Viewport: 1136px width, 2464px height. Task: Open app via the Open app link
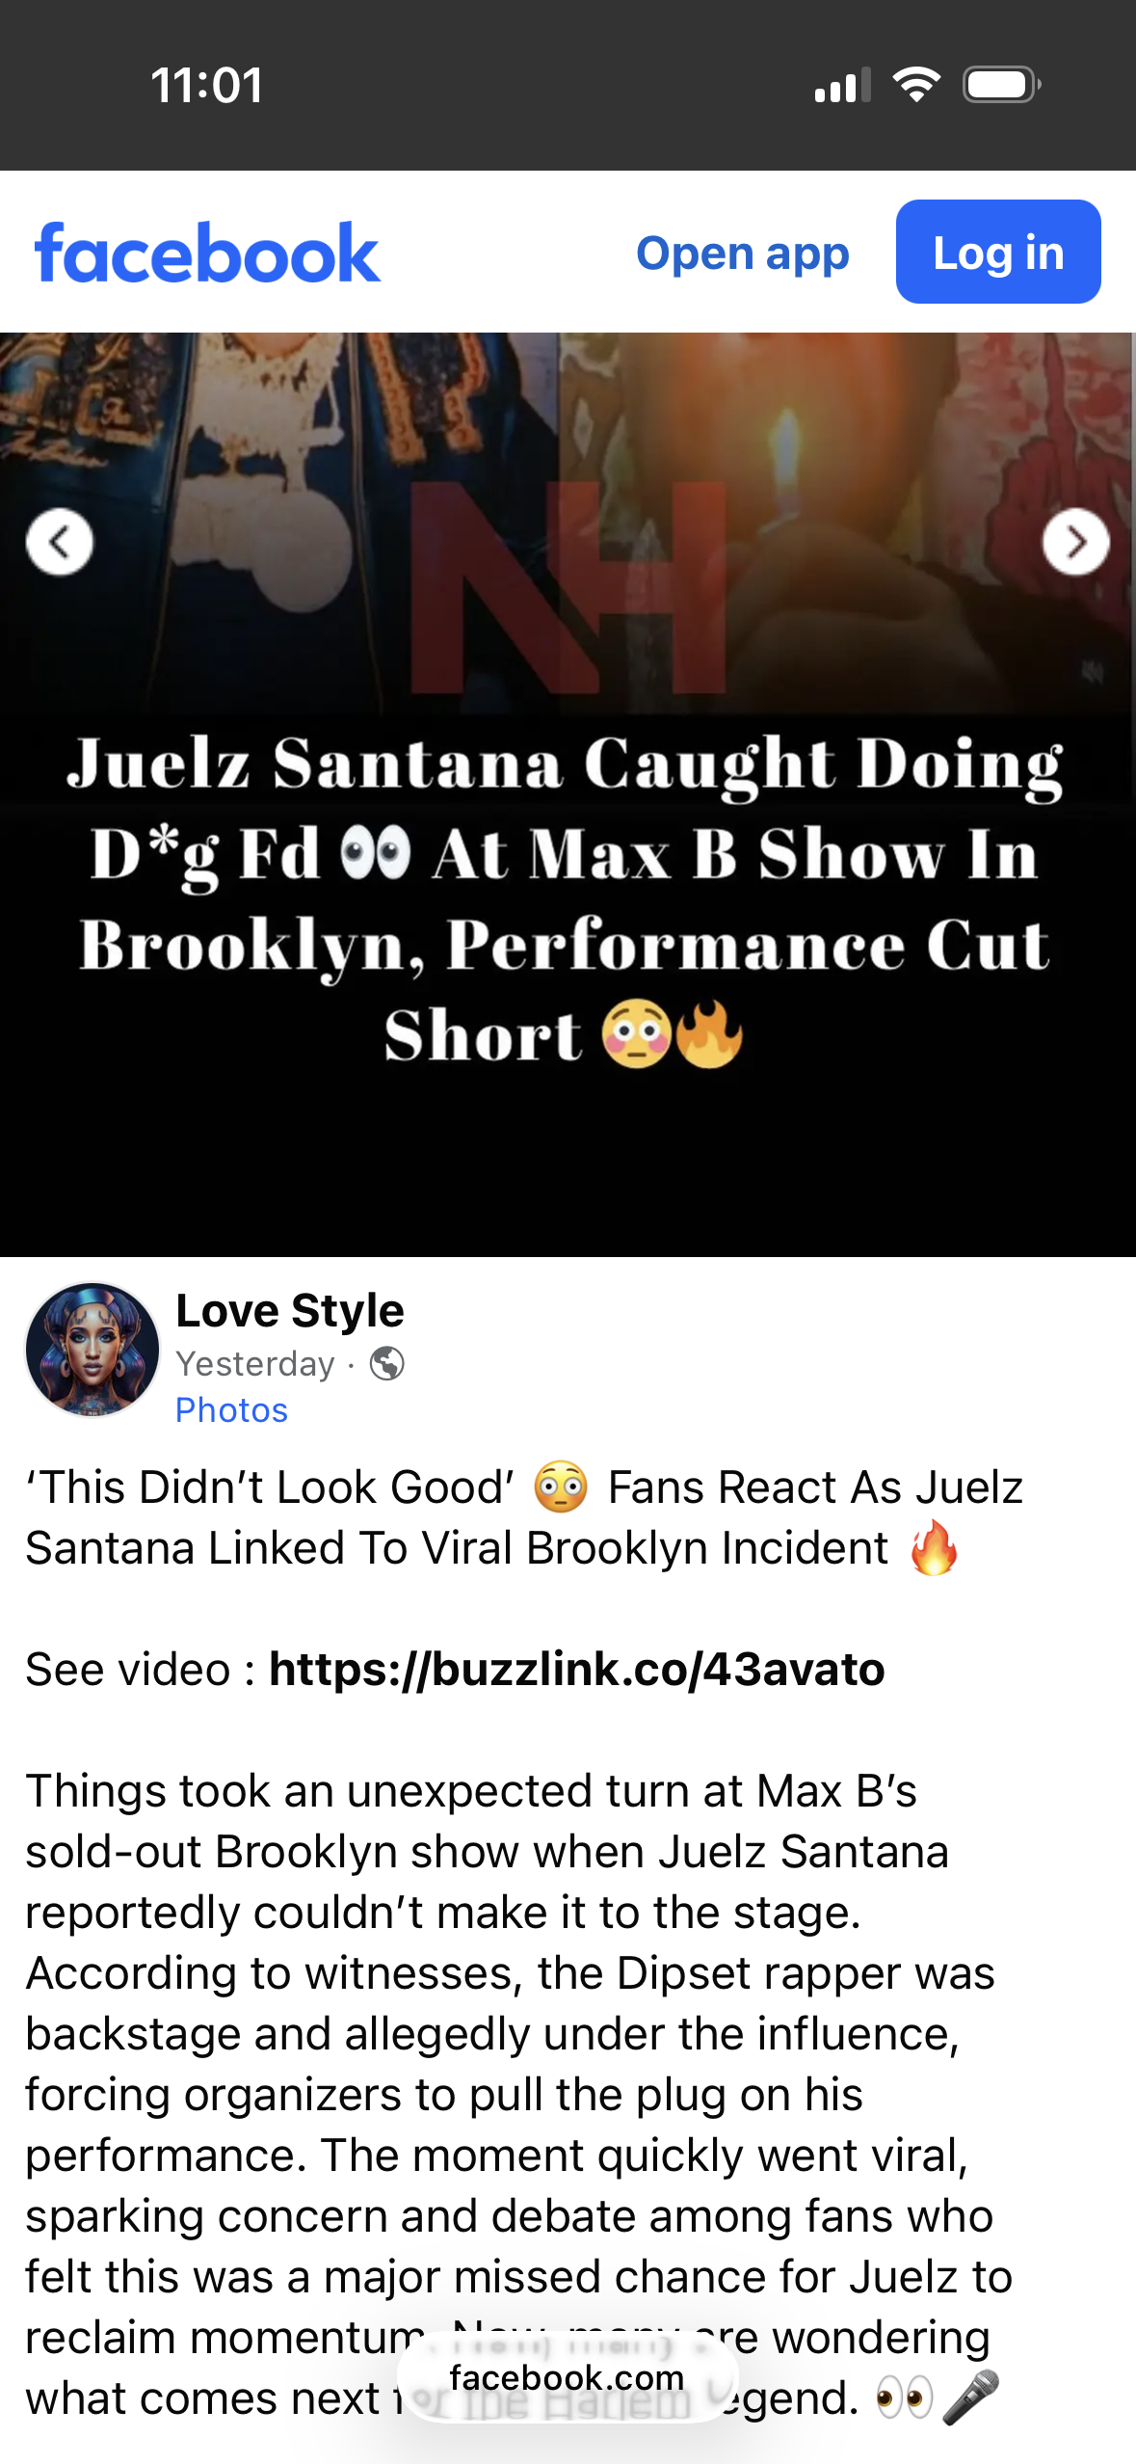743,253
